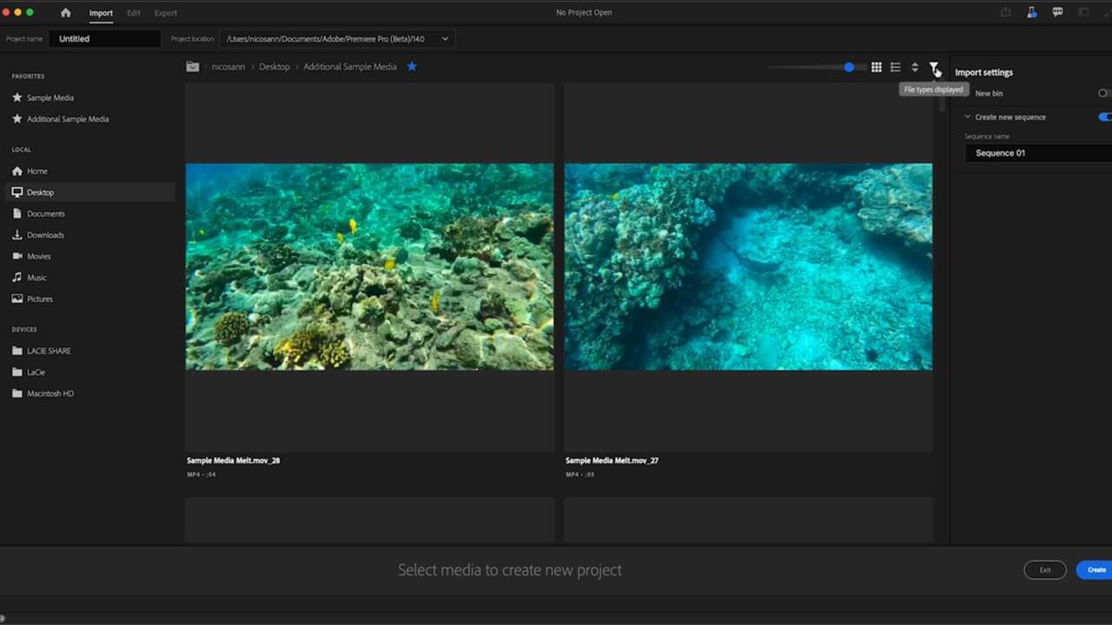1112x625 pixels.
Task: Collapse the Create new sequence section
Action: tap(967, 116)
